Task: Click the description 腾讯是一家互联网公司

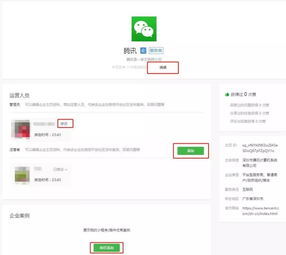Action: [144, 60]
